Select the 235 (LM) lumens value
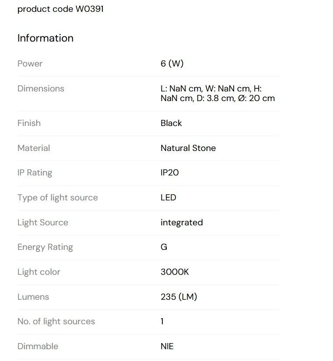The width and height of the screenshot is (333, 361). (179, 297)
